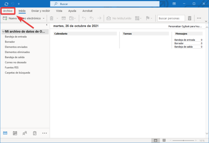This screenshot has height=143, width=209.
Task: Click the Send/Receive sync icon in title bar
Action: pyautogui.click(x=6, y=4)
